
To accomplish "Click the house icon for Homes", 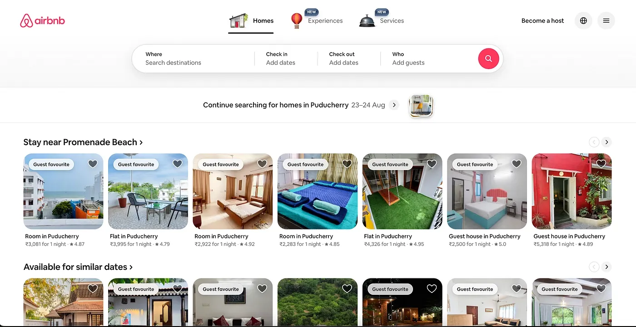I will pyautogui.click(x=238, y=21).
